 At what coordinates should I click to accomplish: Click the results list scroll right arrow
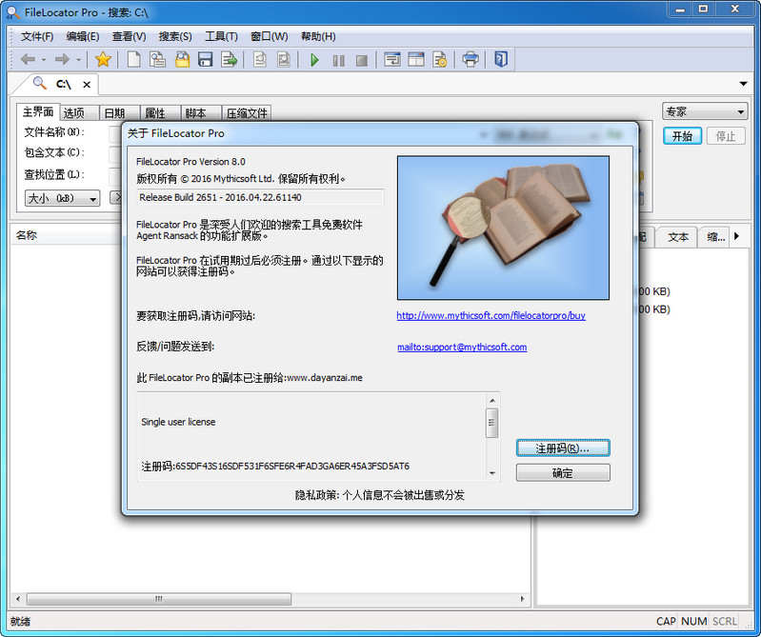[522, 599]
